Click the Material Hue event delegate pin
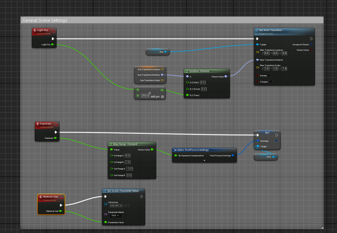The image size is (337, 233). coord(62,198)
